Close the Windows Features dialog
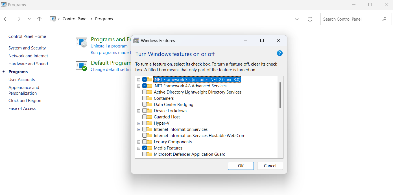The width and height of the screenshot is (393, 195). click(x=279, y=40)
